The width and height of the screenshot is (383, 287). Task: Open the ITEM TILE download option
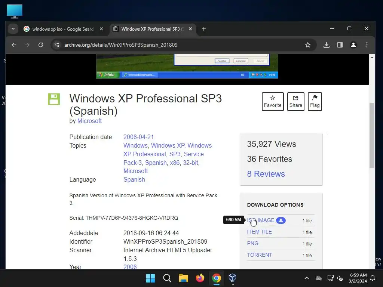coord(260,232)
